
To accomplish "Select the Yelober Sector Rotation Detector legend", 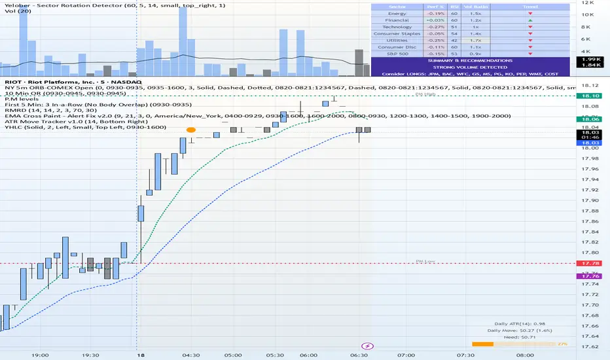I will point(115,5).
